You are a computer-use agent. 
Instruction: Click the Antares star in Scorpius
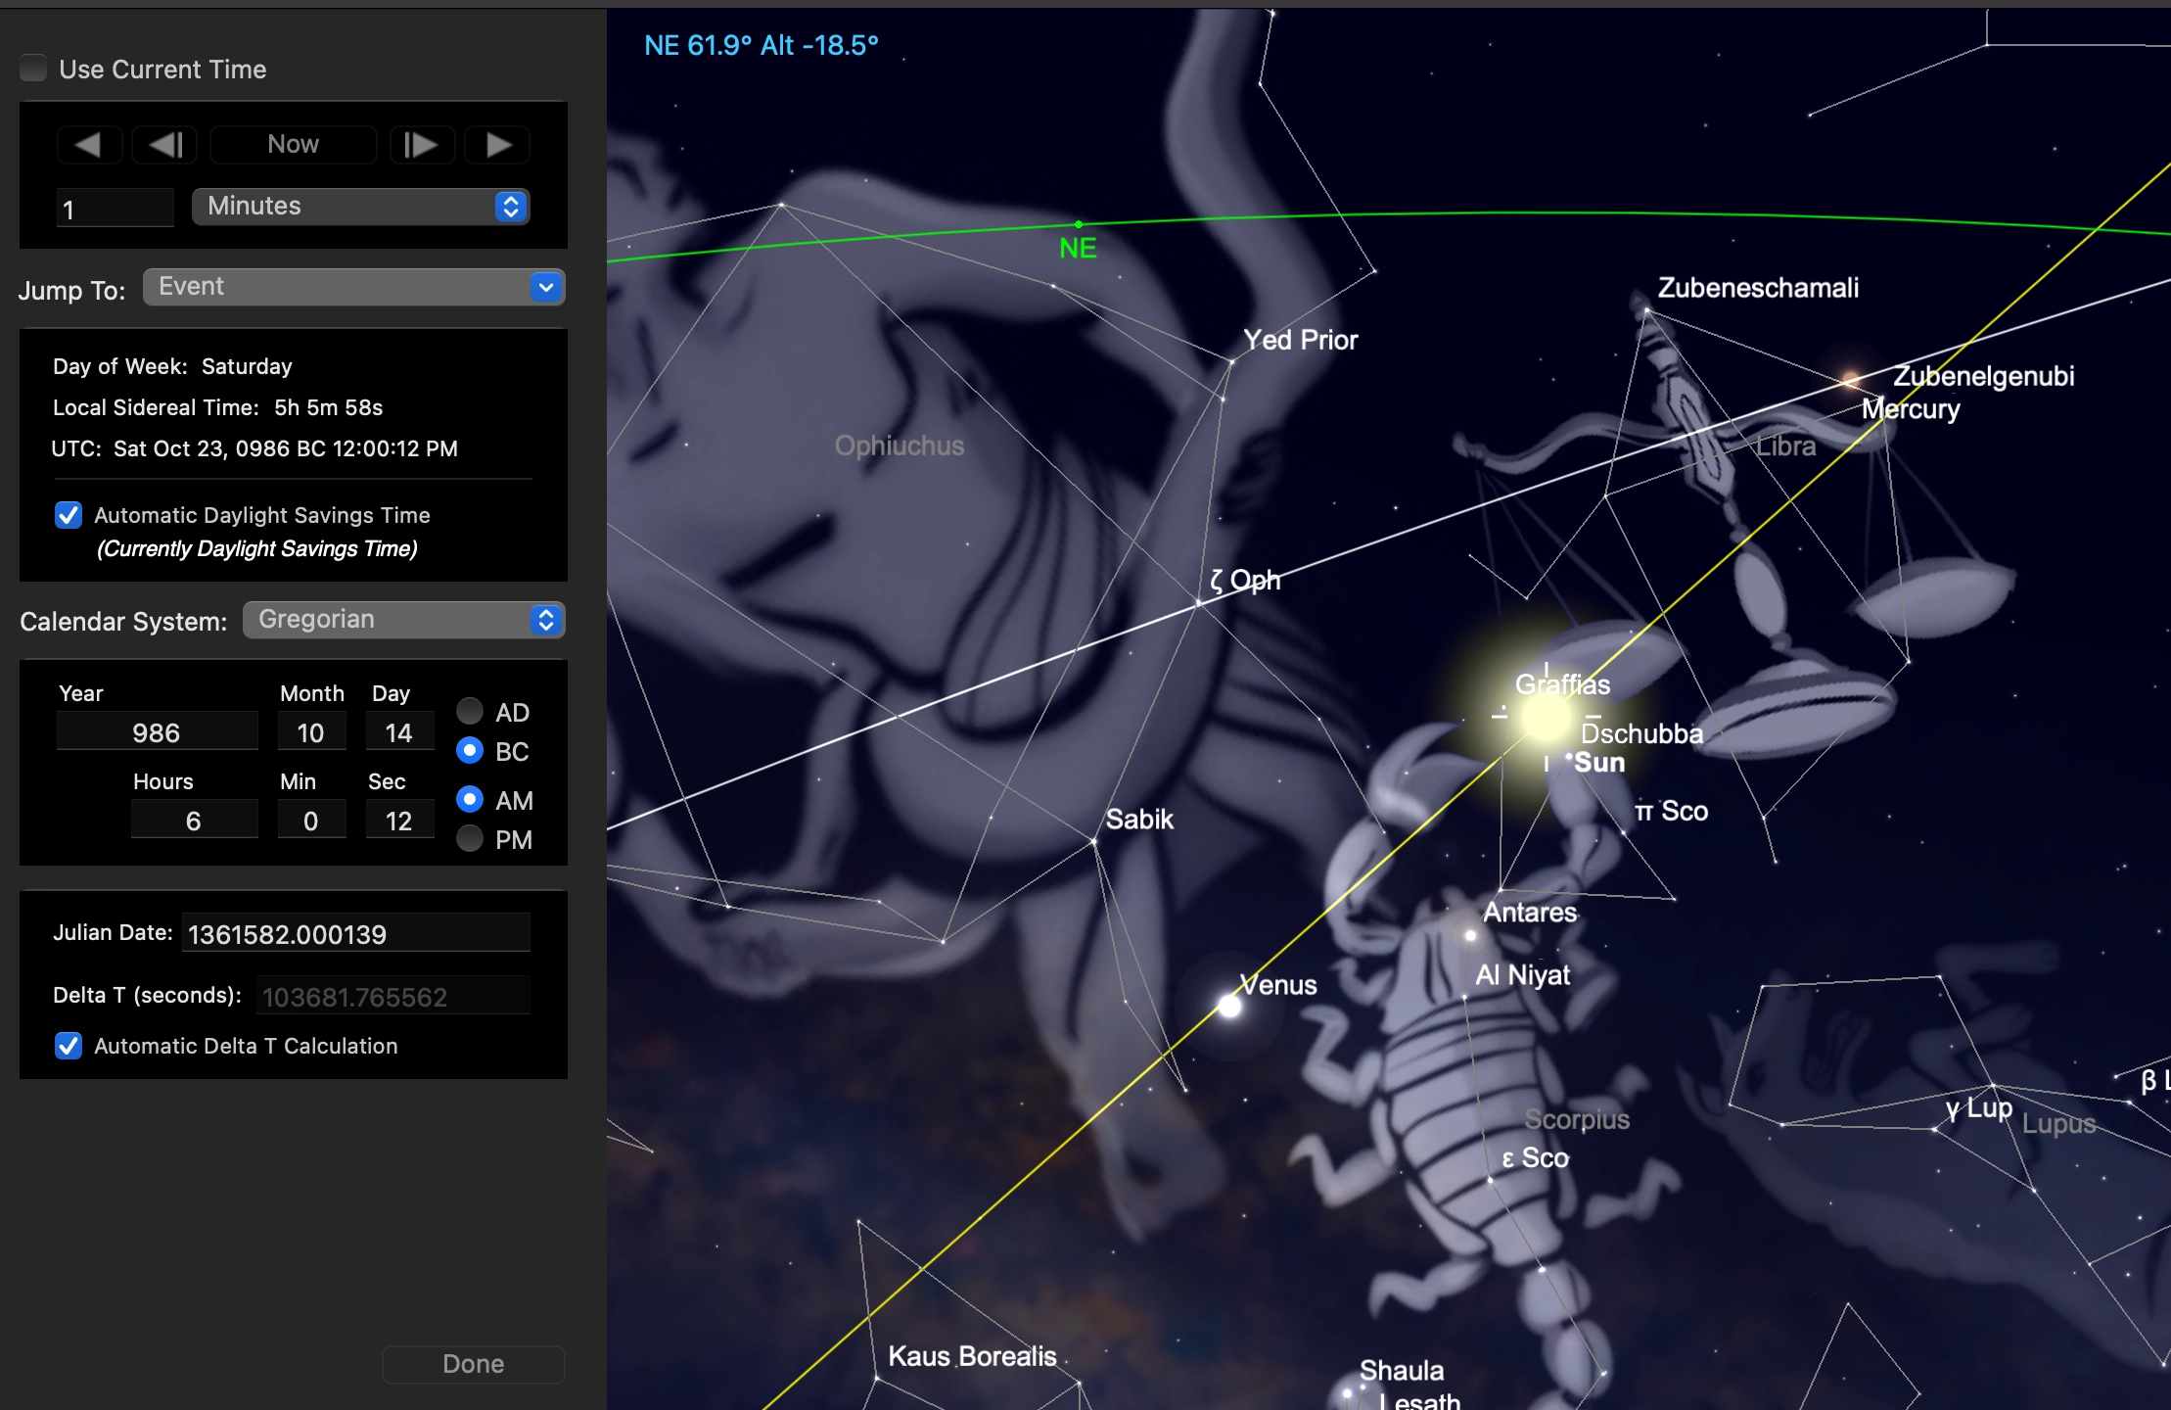pos(1470,936)
